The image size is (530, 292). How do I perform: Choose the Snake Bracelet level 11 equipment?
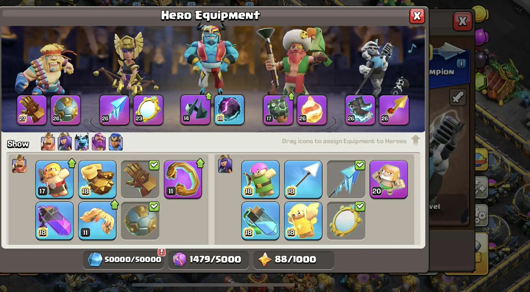(183, 179)
